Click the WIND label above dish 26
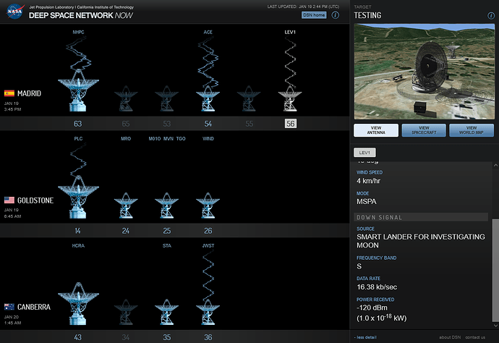Viewport: 499px width, 343px height. coord(208,139)
